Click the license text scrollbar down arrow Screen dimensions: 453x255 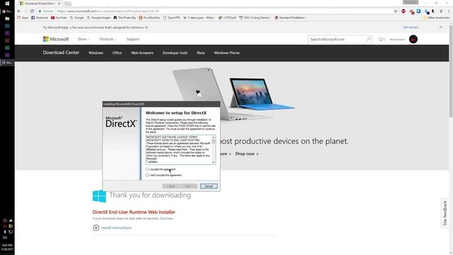(214, 162)
